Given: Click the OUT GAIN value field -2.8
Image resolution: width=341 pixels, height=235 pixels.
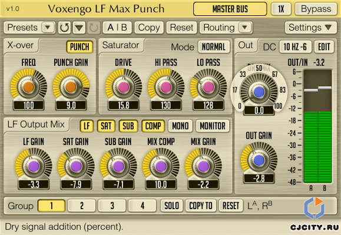Looking at the screenshot, I should (259, 179).
